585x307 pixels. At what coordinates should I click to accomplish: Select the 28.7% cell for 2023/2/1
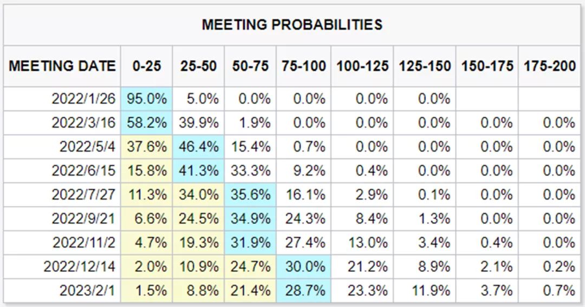(x=304, y=290)
